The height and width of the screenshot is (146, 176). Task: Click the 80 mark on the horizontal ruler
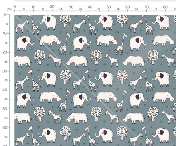coord(165,7)
